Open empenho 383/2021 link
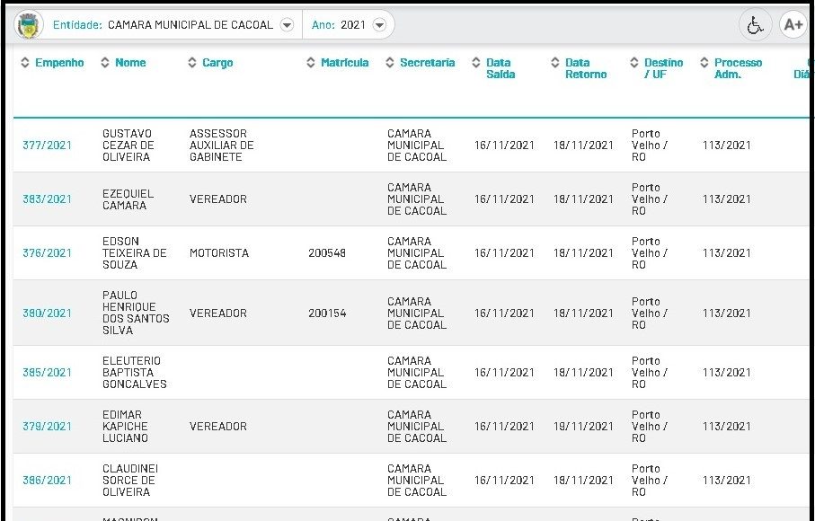Screen dimensions: 815x521 pyautogui.click(x=47, y=199)
